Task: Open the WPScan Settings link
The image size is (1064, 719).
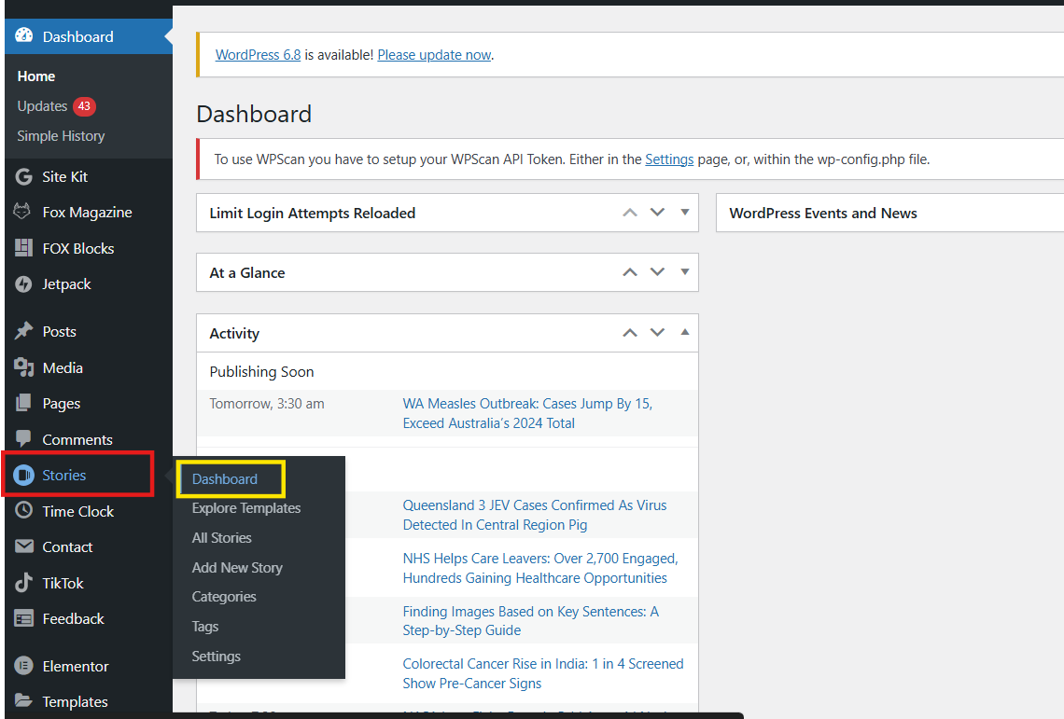Action: point(669,159)
